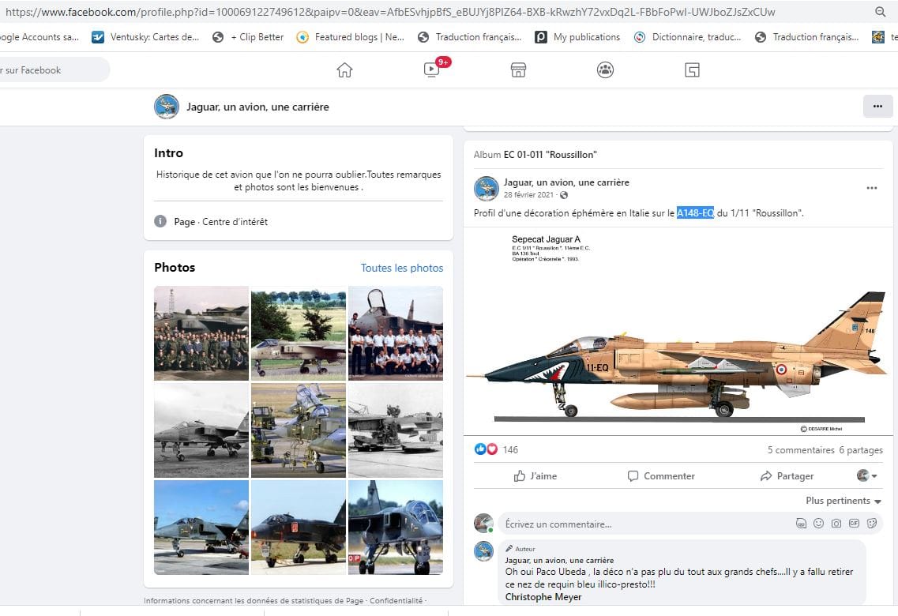Screen dimensions: 898x616
Task: Open the Marketplace icon
Action: coord(518,70)
